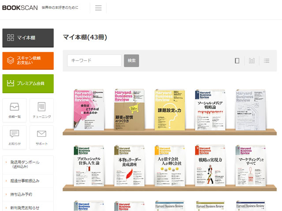Click the green プレミアム会員 button
282x211 pixels.
coord(28,83)
